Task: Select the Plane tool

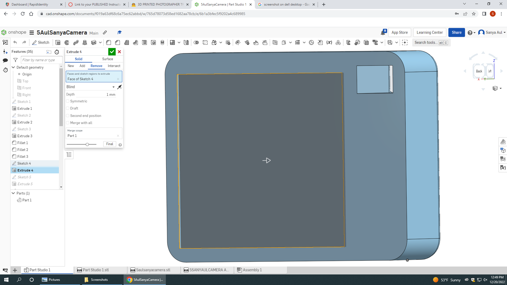Action: click(x=275, y=42)
